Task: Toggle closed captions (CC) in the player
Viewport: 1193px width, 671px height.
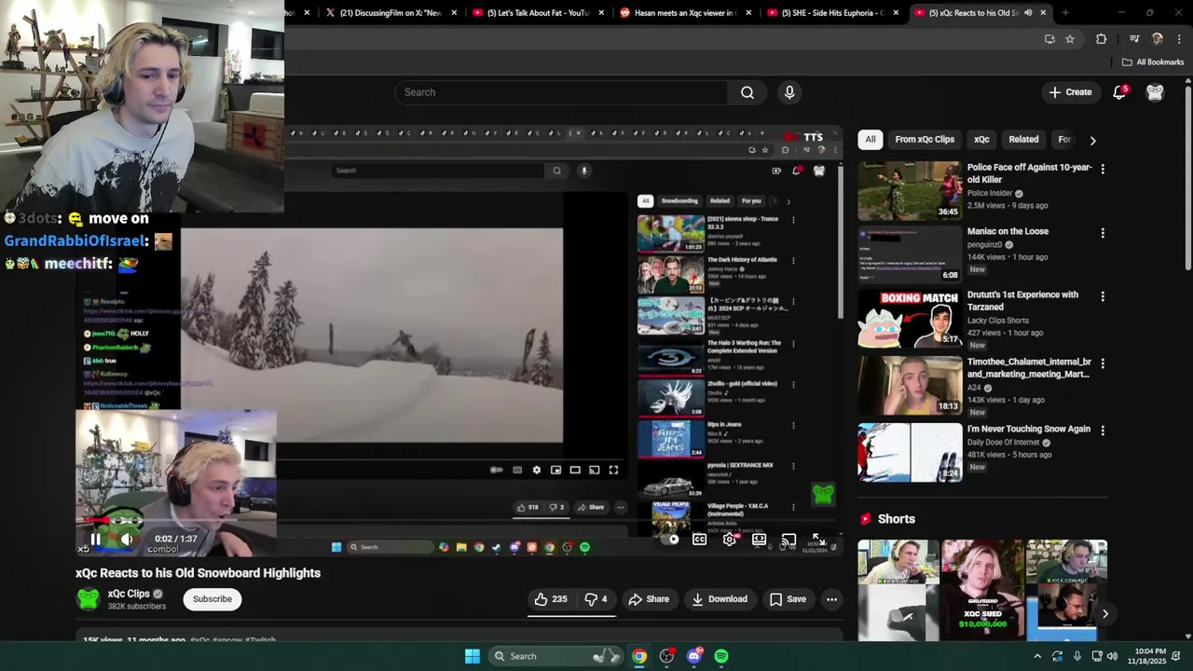Action: coord(700,539)
